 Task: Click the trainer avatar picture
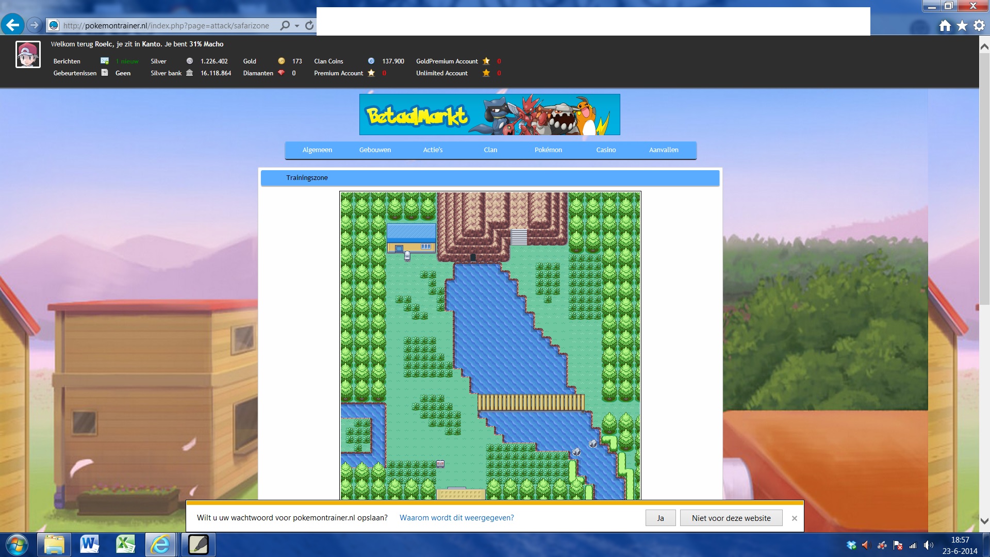point(28,55)
